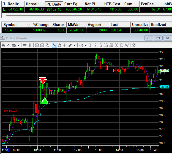Viewport: 172px width, 154px height.
Task: Switch chart to 30 minute interval
Action: point(111,45)
